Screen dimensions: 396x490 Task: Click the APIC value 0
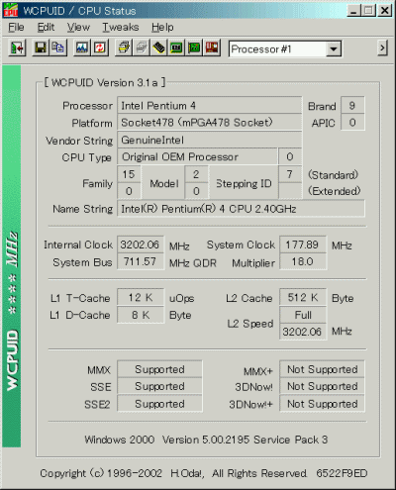tap(352, 123)
